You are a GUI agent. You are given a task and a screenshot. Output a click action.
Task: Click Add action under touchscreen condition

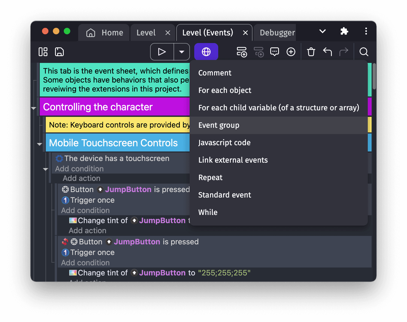(x=81, y=178)
